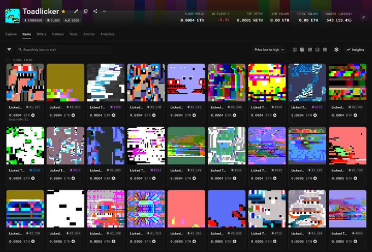Switch to the mosaic layout view icon

310,50
